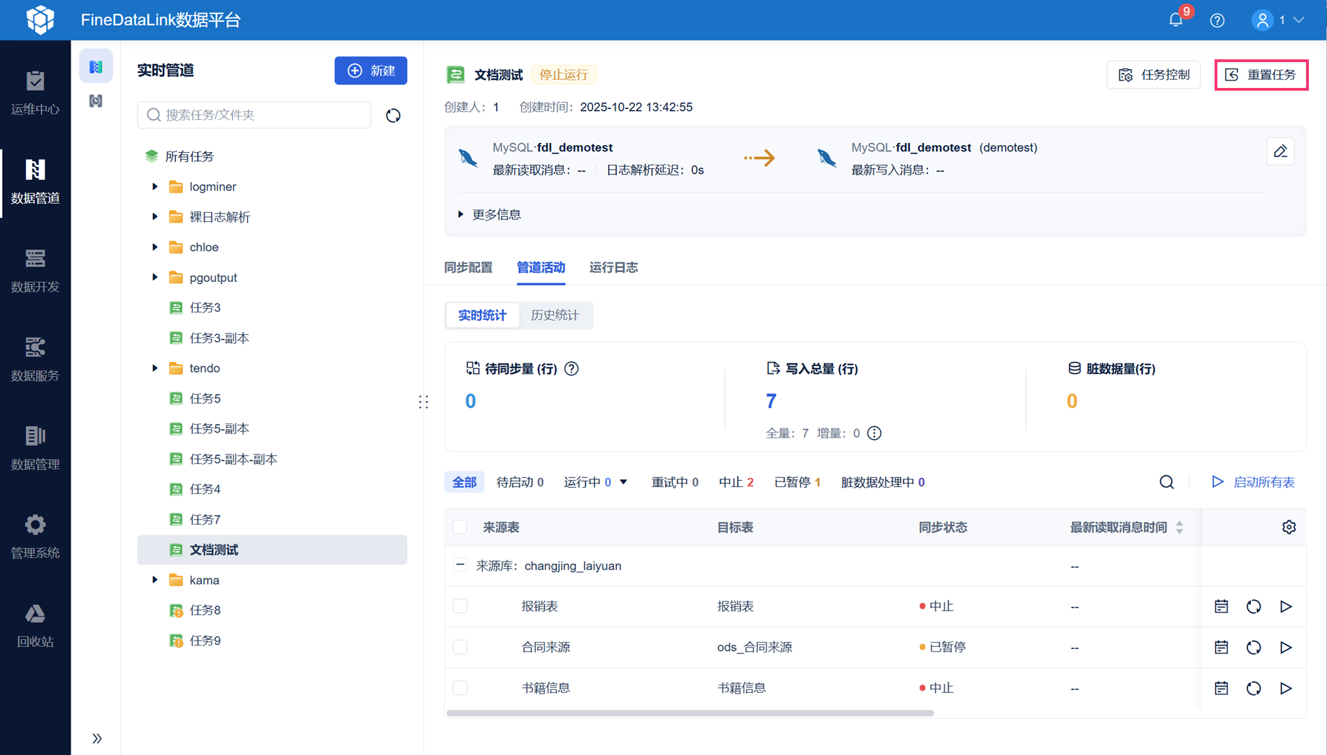Filter tables by 重试中
Screen dimensions: 1327x755
point(675,482)
